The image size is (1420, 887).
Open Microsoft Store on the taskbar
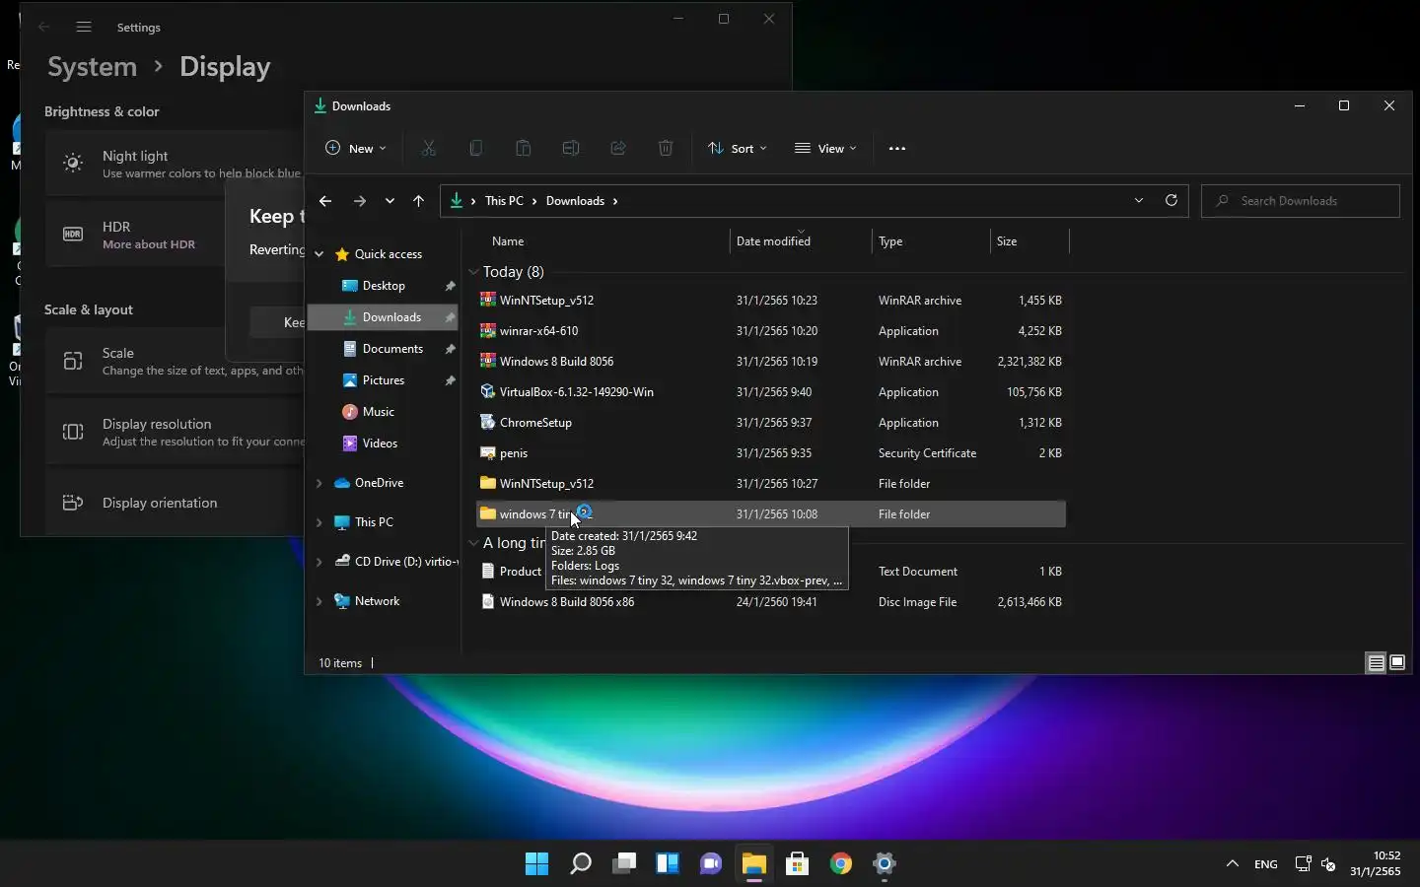pos(798,864)
